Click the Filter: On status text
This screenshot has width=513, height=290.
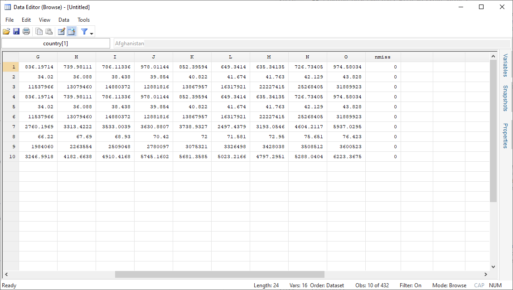coord(410,285)
